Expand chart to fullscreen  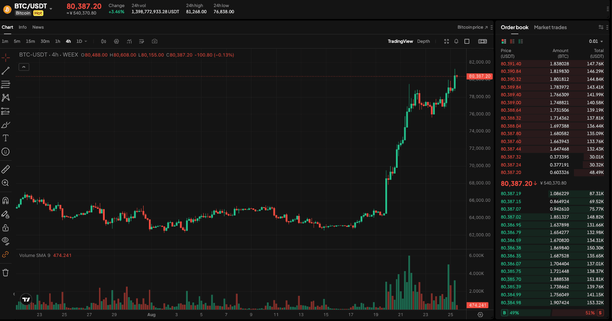[x=446, y=42]
